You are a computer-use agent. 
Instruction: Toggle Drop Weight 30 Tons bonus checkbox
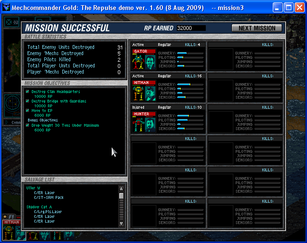click(x=28, y=125)
